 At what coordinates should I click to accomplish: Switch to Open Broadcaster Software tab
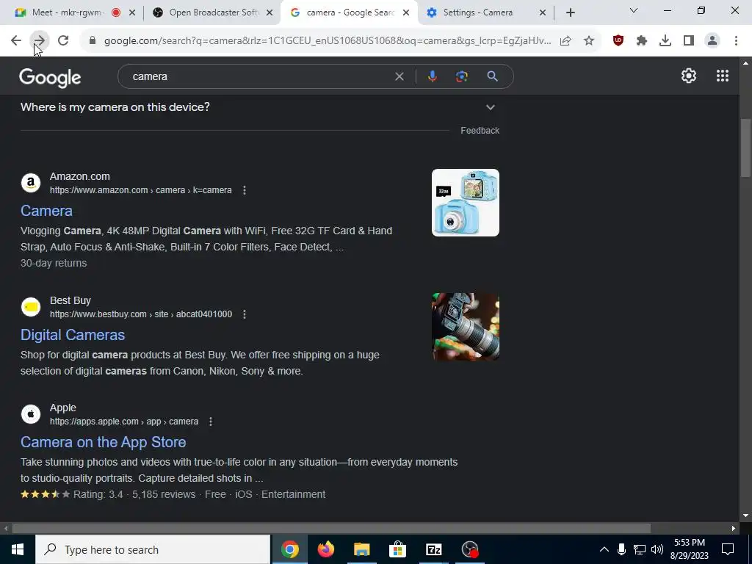pos(214,13)
